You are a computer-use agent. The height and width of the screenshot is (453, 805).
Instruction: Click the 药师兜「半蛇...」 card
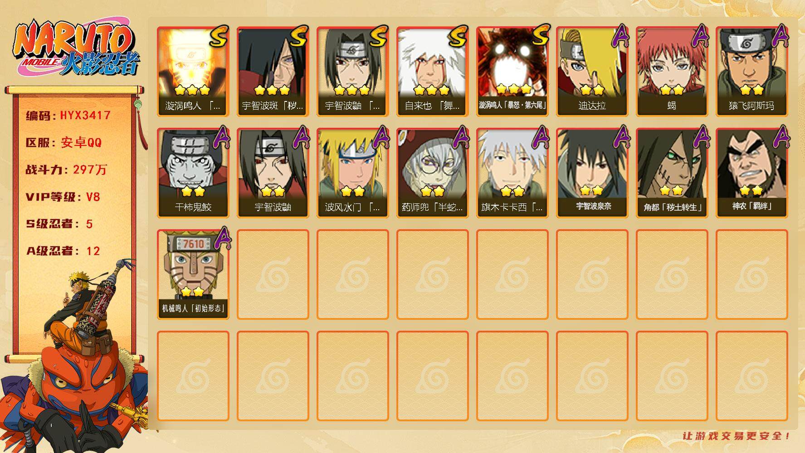(432, 173)
